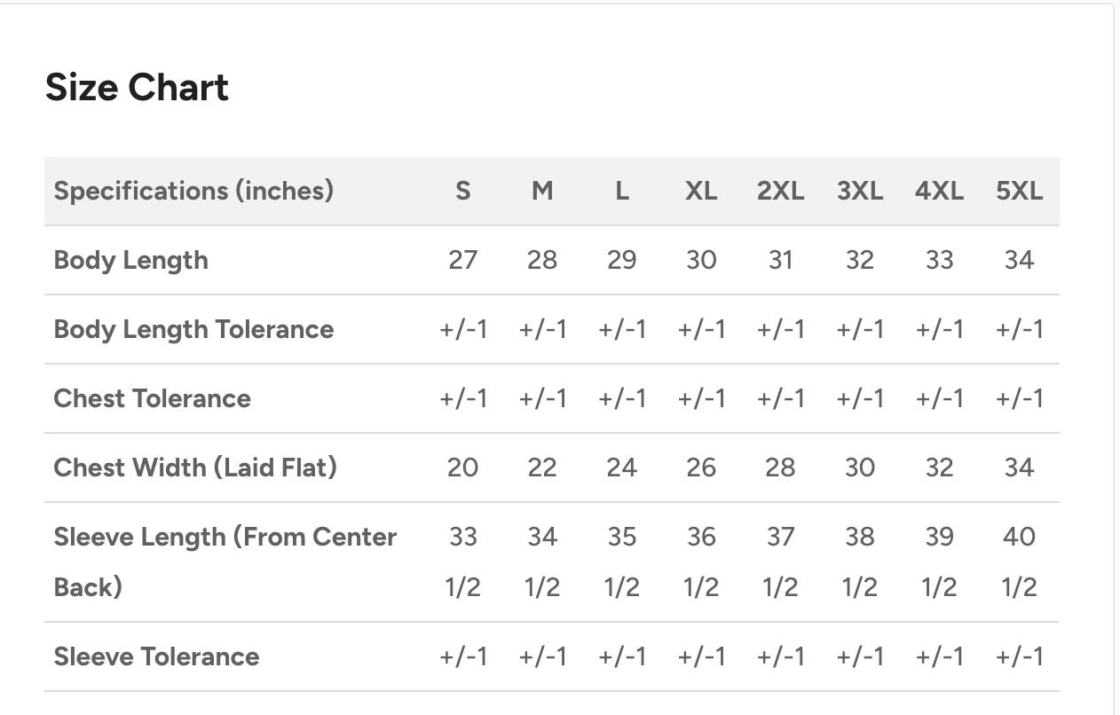Select Body Length Tolerance value for size L
Viewport: 1120px width, 715px height.
coord(621,329)
